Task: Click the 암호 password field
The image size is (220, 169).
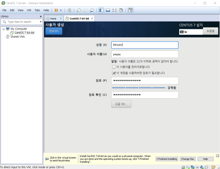Action: 145,81
